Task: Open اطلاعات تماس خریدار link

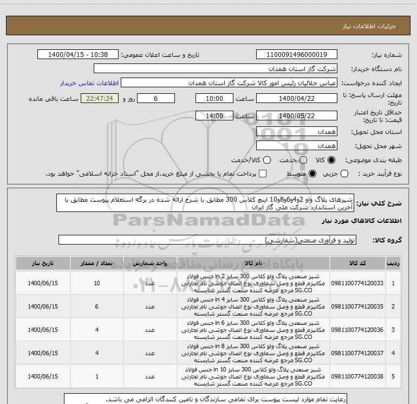Action: 89,83
